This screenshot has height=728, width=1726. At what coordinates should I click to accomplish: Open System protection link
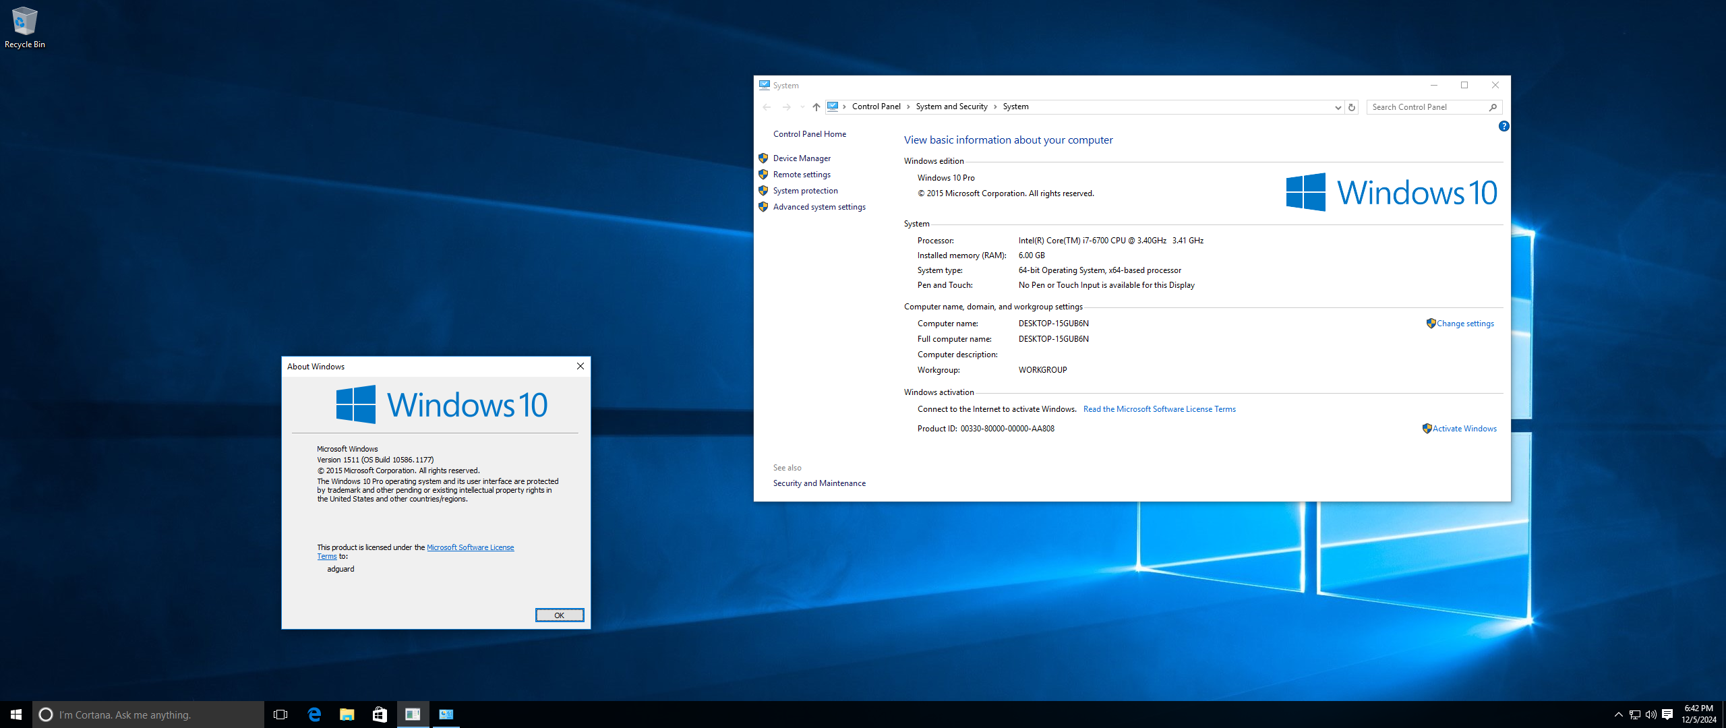click(x=805, y=191)
